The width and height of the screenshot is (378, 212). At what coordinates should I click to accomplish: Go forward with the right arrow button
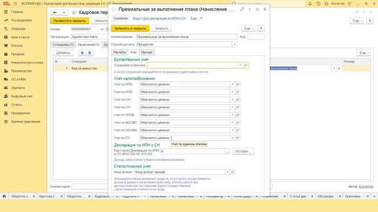[x=64, y=12]
